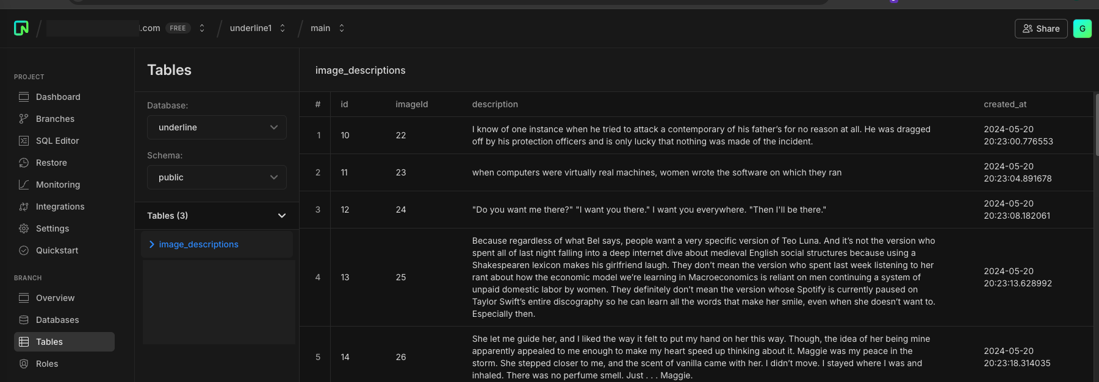Select the image_descriptions table
The image size is (1099, 382).
point(198,244)
